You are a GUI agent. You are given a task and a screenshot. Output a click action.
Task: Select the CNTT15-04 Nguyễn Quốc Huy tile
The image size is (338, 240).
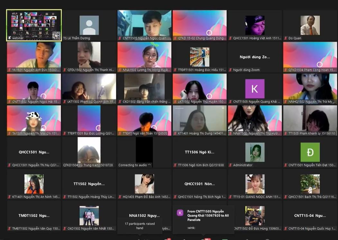pyautogui.click(x=310, y=216)
